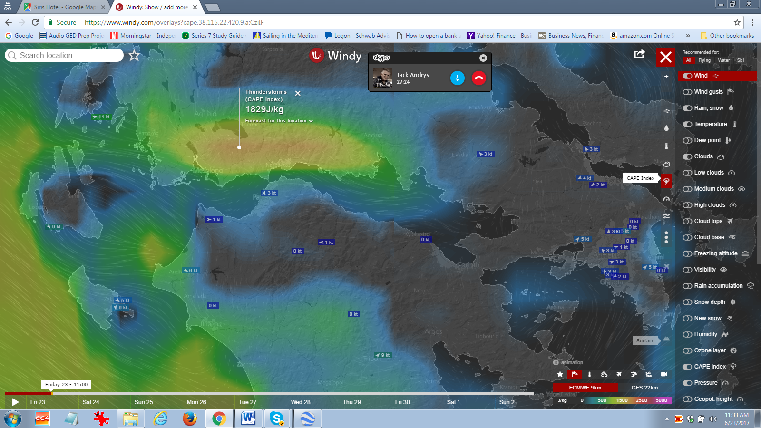Viewport: 761px width, 428px height.
Task: Open the webcams camera icon in the bottom toolbar
Action: point(664,374)
